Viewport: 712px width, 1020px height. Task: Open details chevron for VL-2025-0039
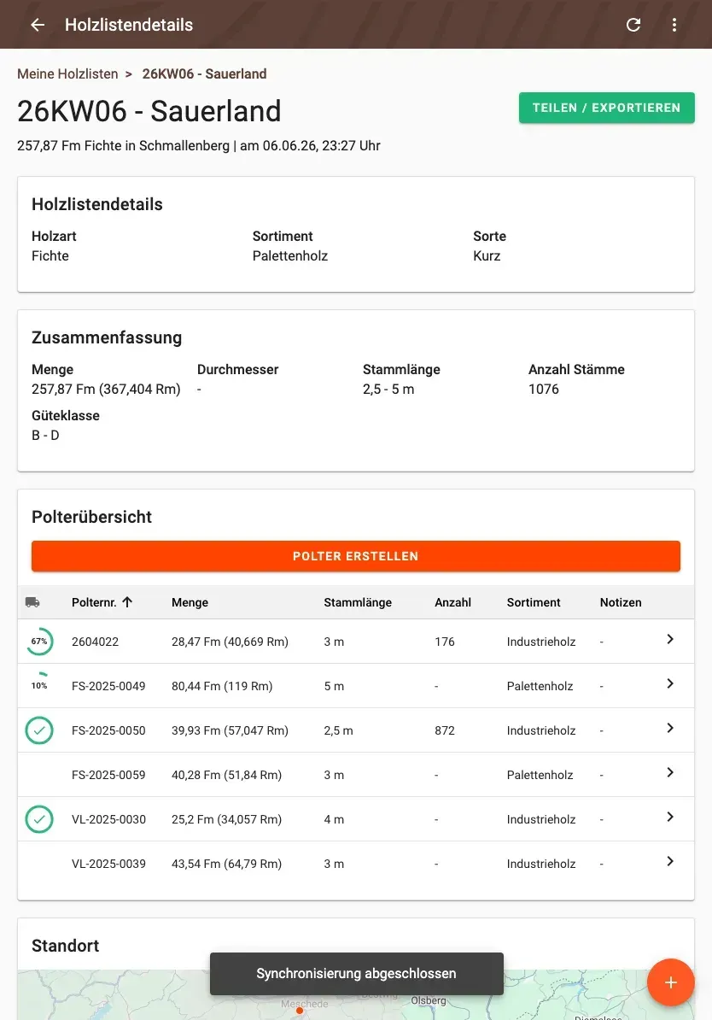tap(669, 861)
